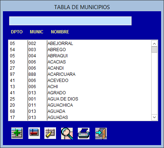This screenshot has width=164, height=148.
Task: Click the DPTO column header
Action: [17, 32]
